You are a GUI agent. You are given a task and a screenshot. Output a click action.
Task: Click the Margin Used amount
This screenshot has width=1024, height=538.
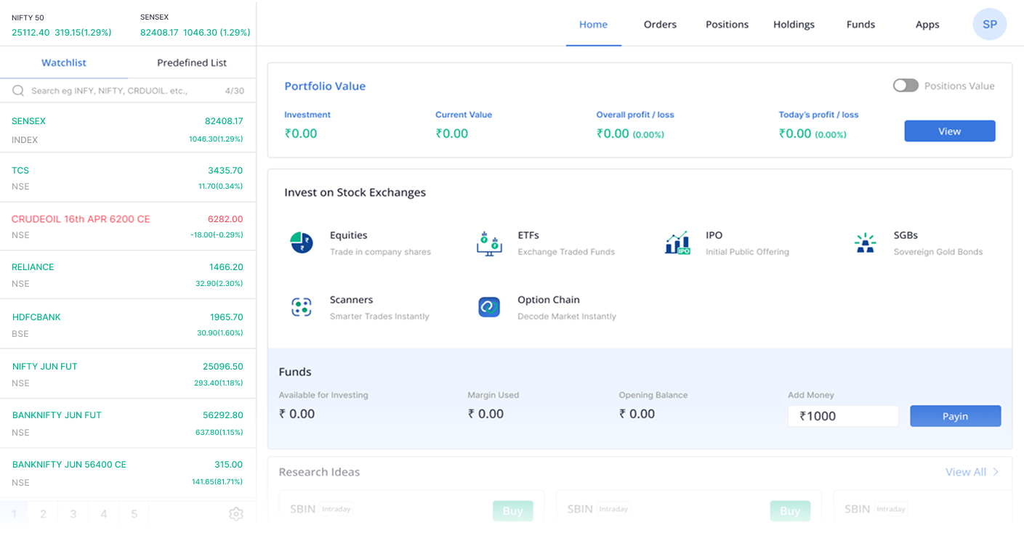[485, 414]
